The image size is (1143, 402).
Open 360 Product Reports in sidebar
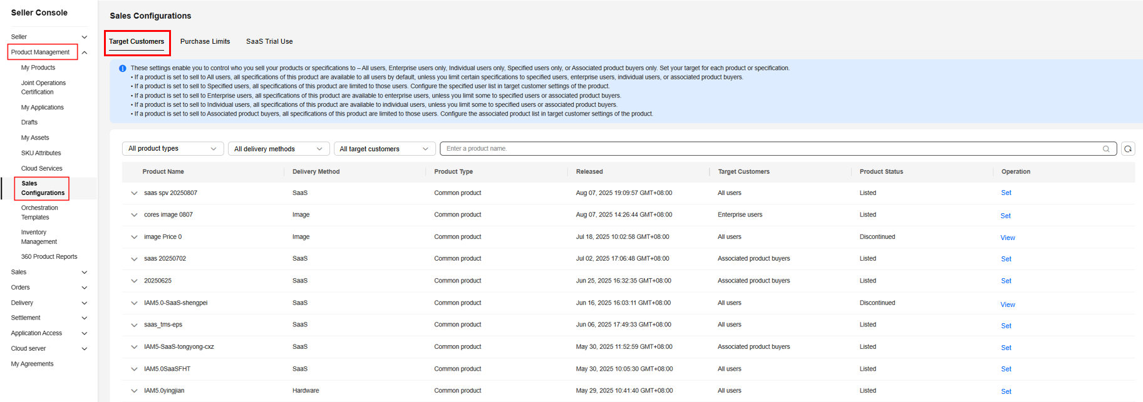coord(49,257)
